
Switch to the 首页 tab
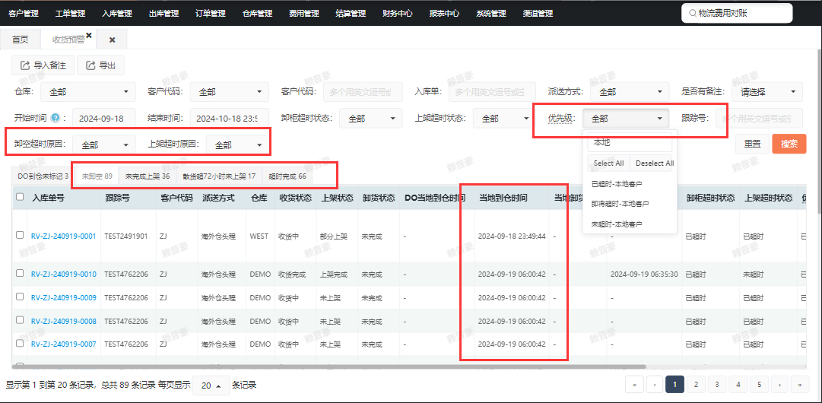click(21, 40)
